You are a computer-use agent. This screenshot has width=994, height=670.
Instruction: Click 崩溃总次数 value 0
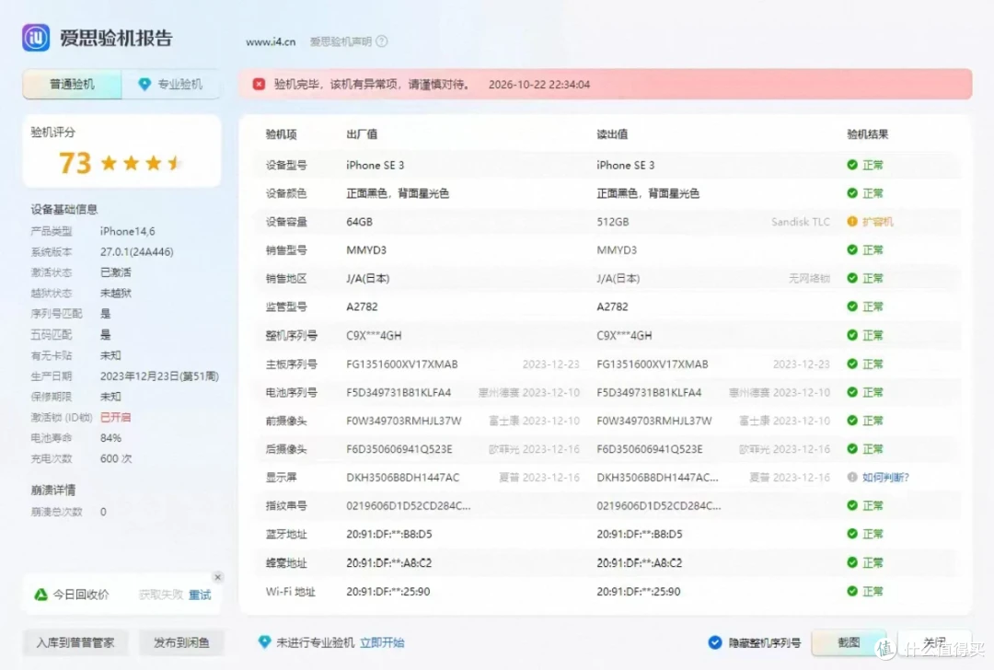click(103, 512)
